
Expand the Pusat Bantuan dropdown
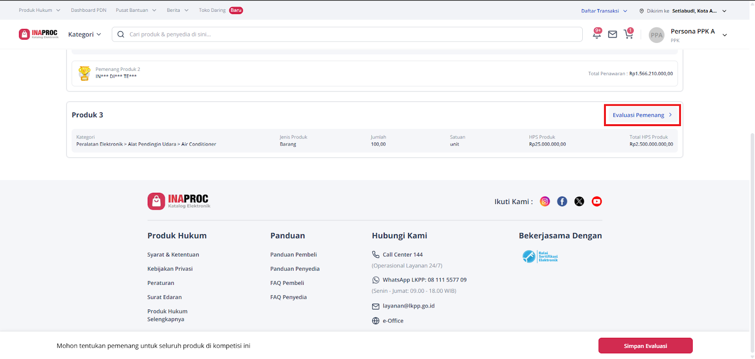[x=136, y=10]
